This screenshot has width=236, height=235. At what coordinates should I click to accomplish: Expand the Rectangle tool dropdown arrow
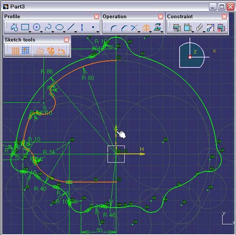pos(30,32)
